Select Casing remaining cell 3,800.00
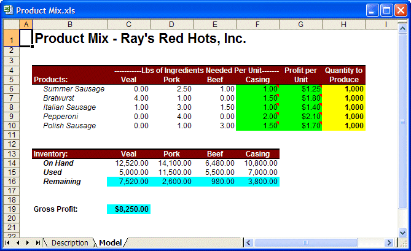This screenshot has width=411, height=251. 257,182
